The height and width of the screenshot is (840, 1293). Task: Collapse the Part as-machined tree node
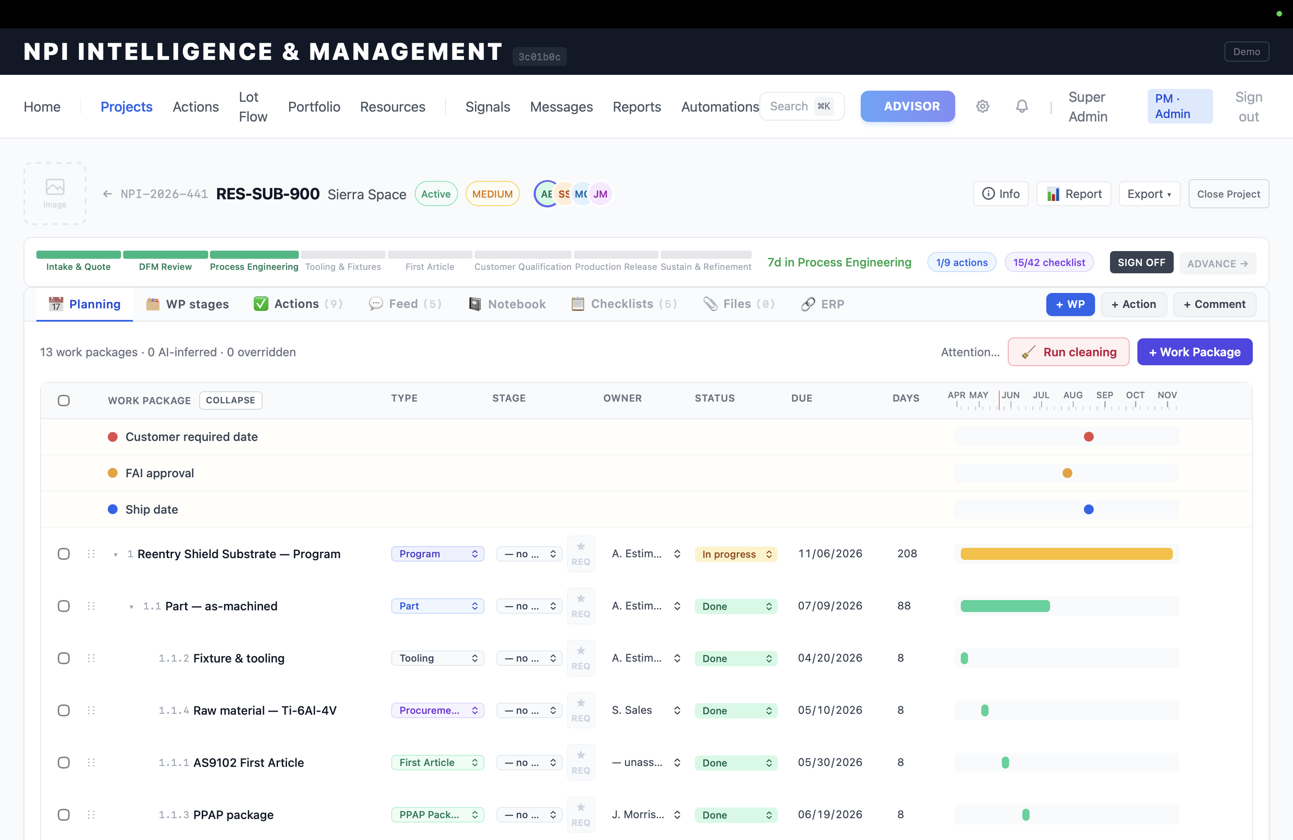131,607
